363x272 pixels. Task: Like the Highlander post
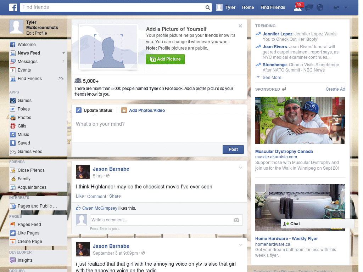tap(80, 196)
